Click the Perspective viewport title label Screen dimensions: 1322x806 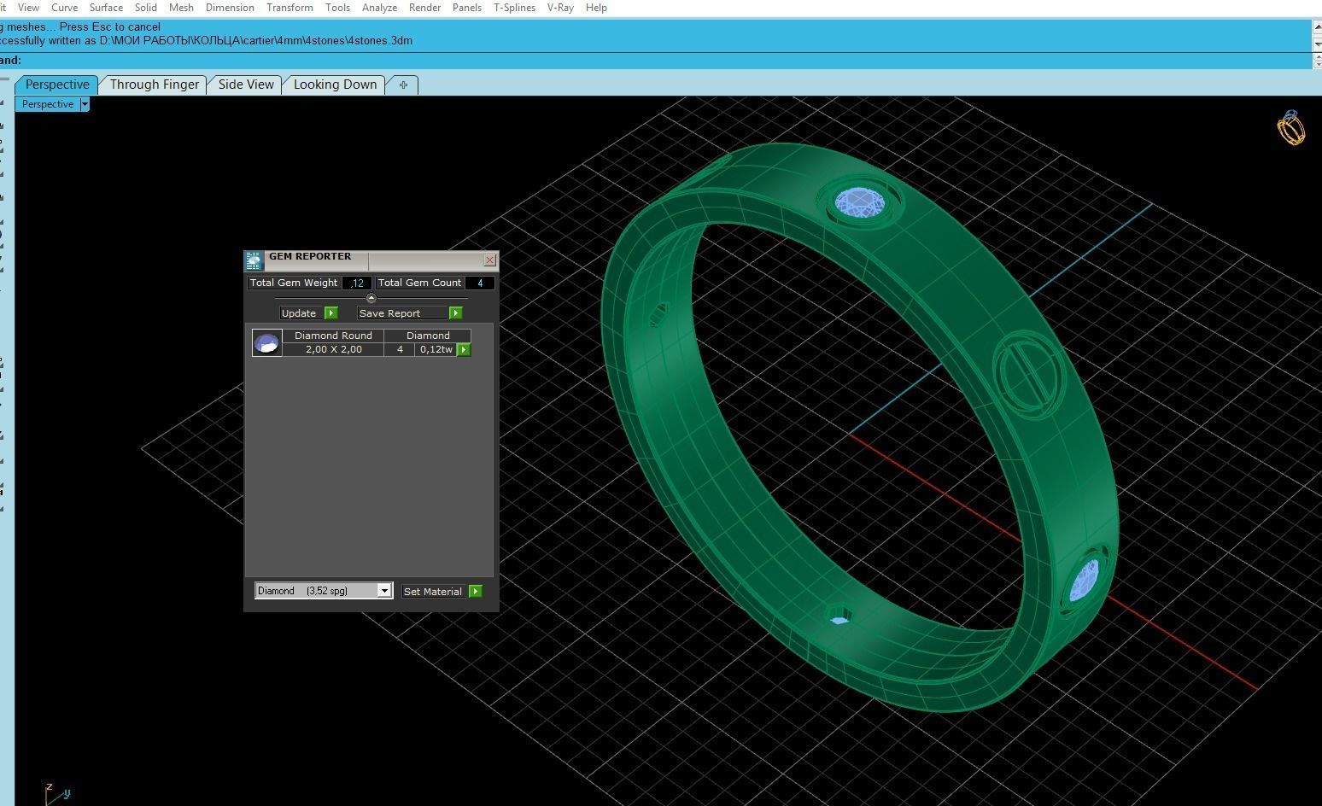click(48, 104)
